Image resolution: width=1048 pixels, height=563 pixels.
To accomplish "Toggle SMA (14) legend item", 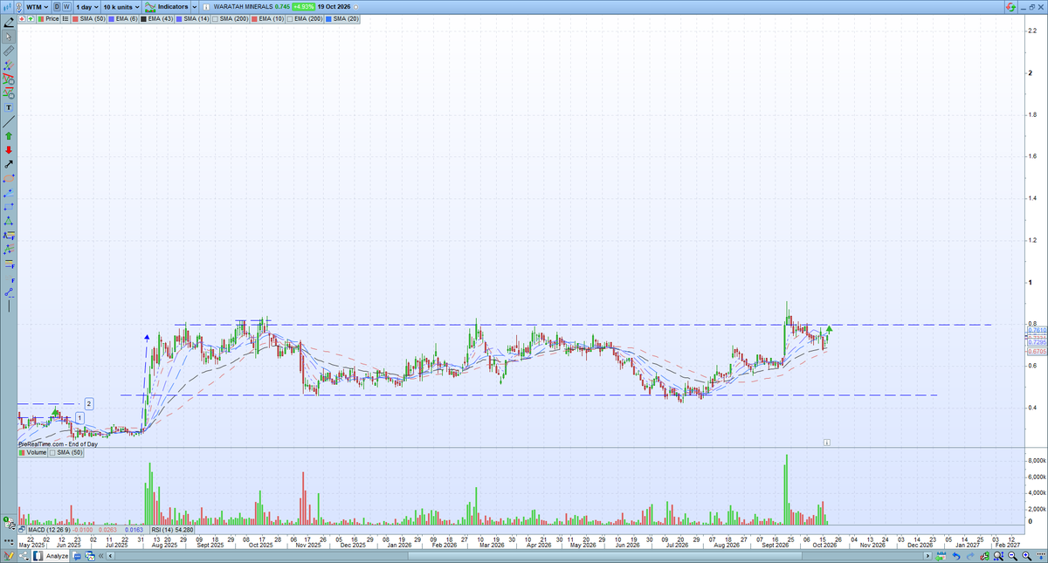I will [192, 18].
